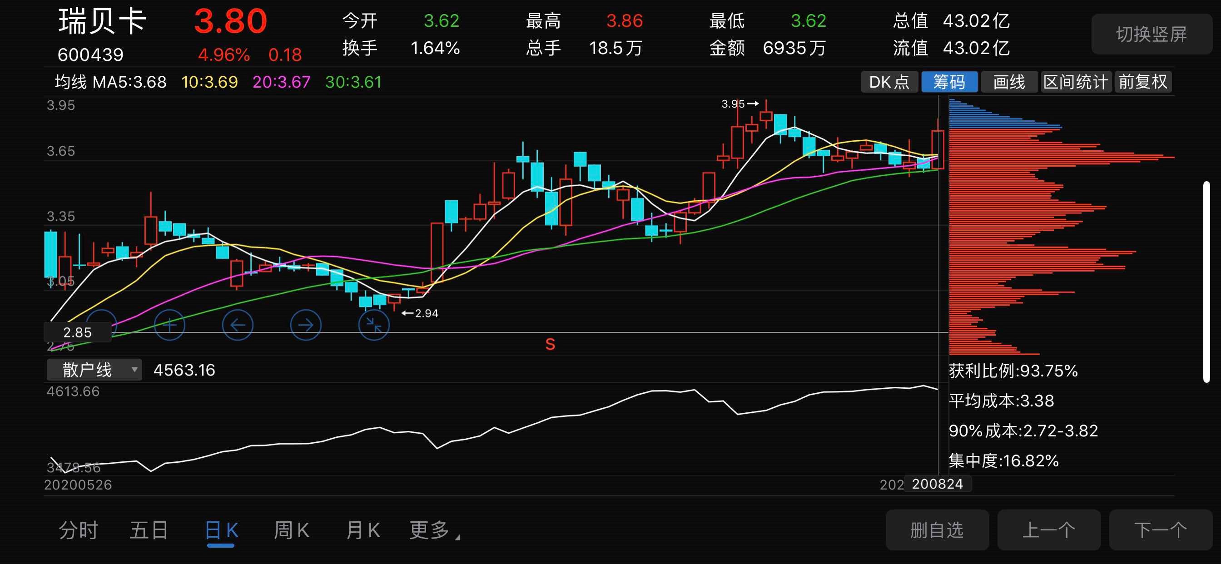Click the green 30:3.61 MA label

click(x=353, y=82)
